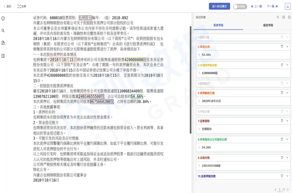Toggle the 未审核 review switch
This screenshot has height=193, width=292.
pos(240,6)
